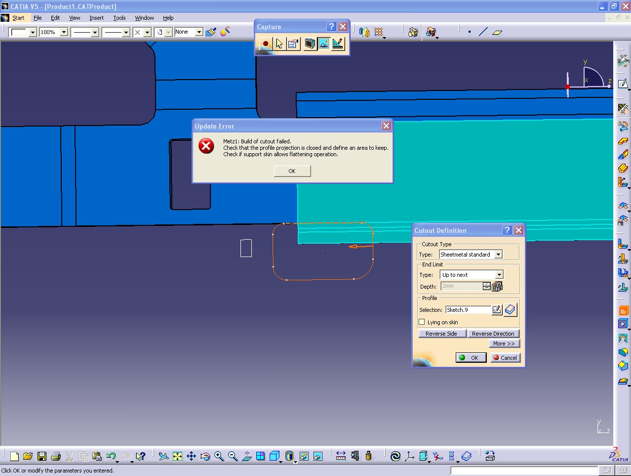
Task: Open the point symbol X dropdown
Action: click(x=147, y=32)
